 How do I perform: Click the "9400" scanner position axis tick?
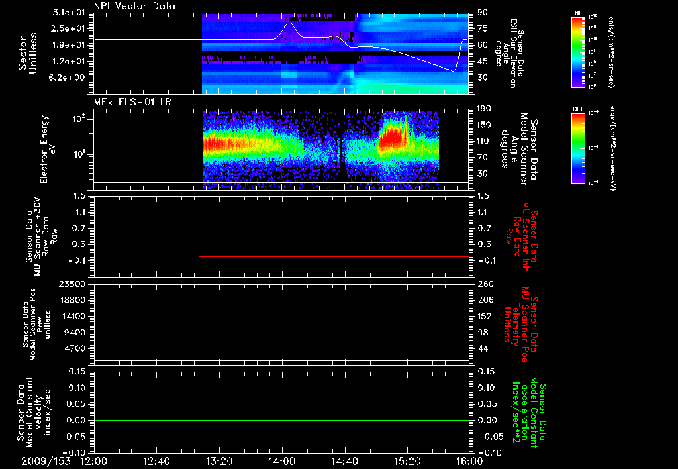75,333
